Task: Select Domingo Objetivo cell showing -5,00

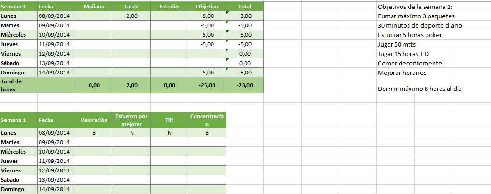Action: (x=207, y=73)
